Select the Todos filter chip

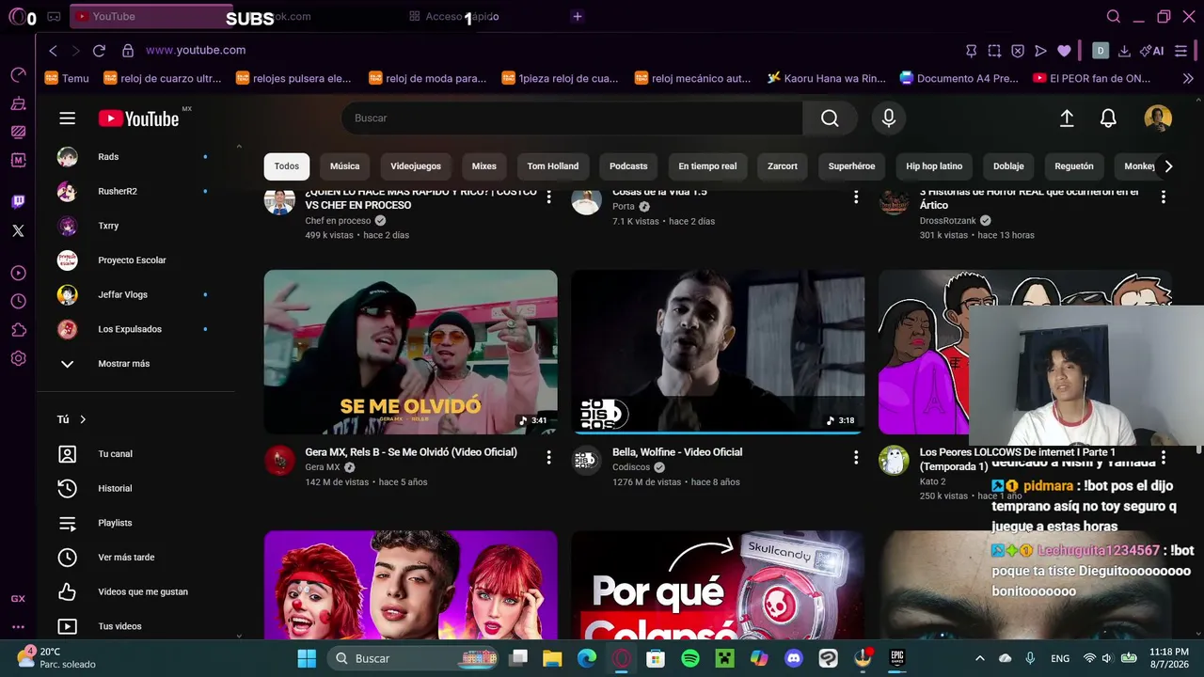287,166
